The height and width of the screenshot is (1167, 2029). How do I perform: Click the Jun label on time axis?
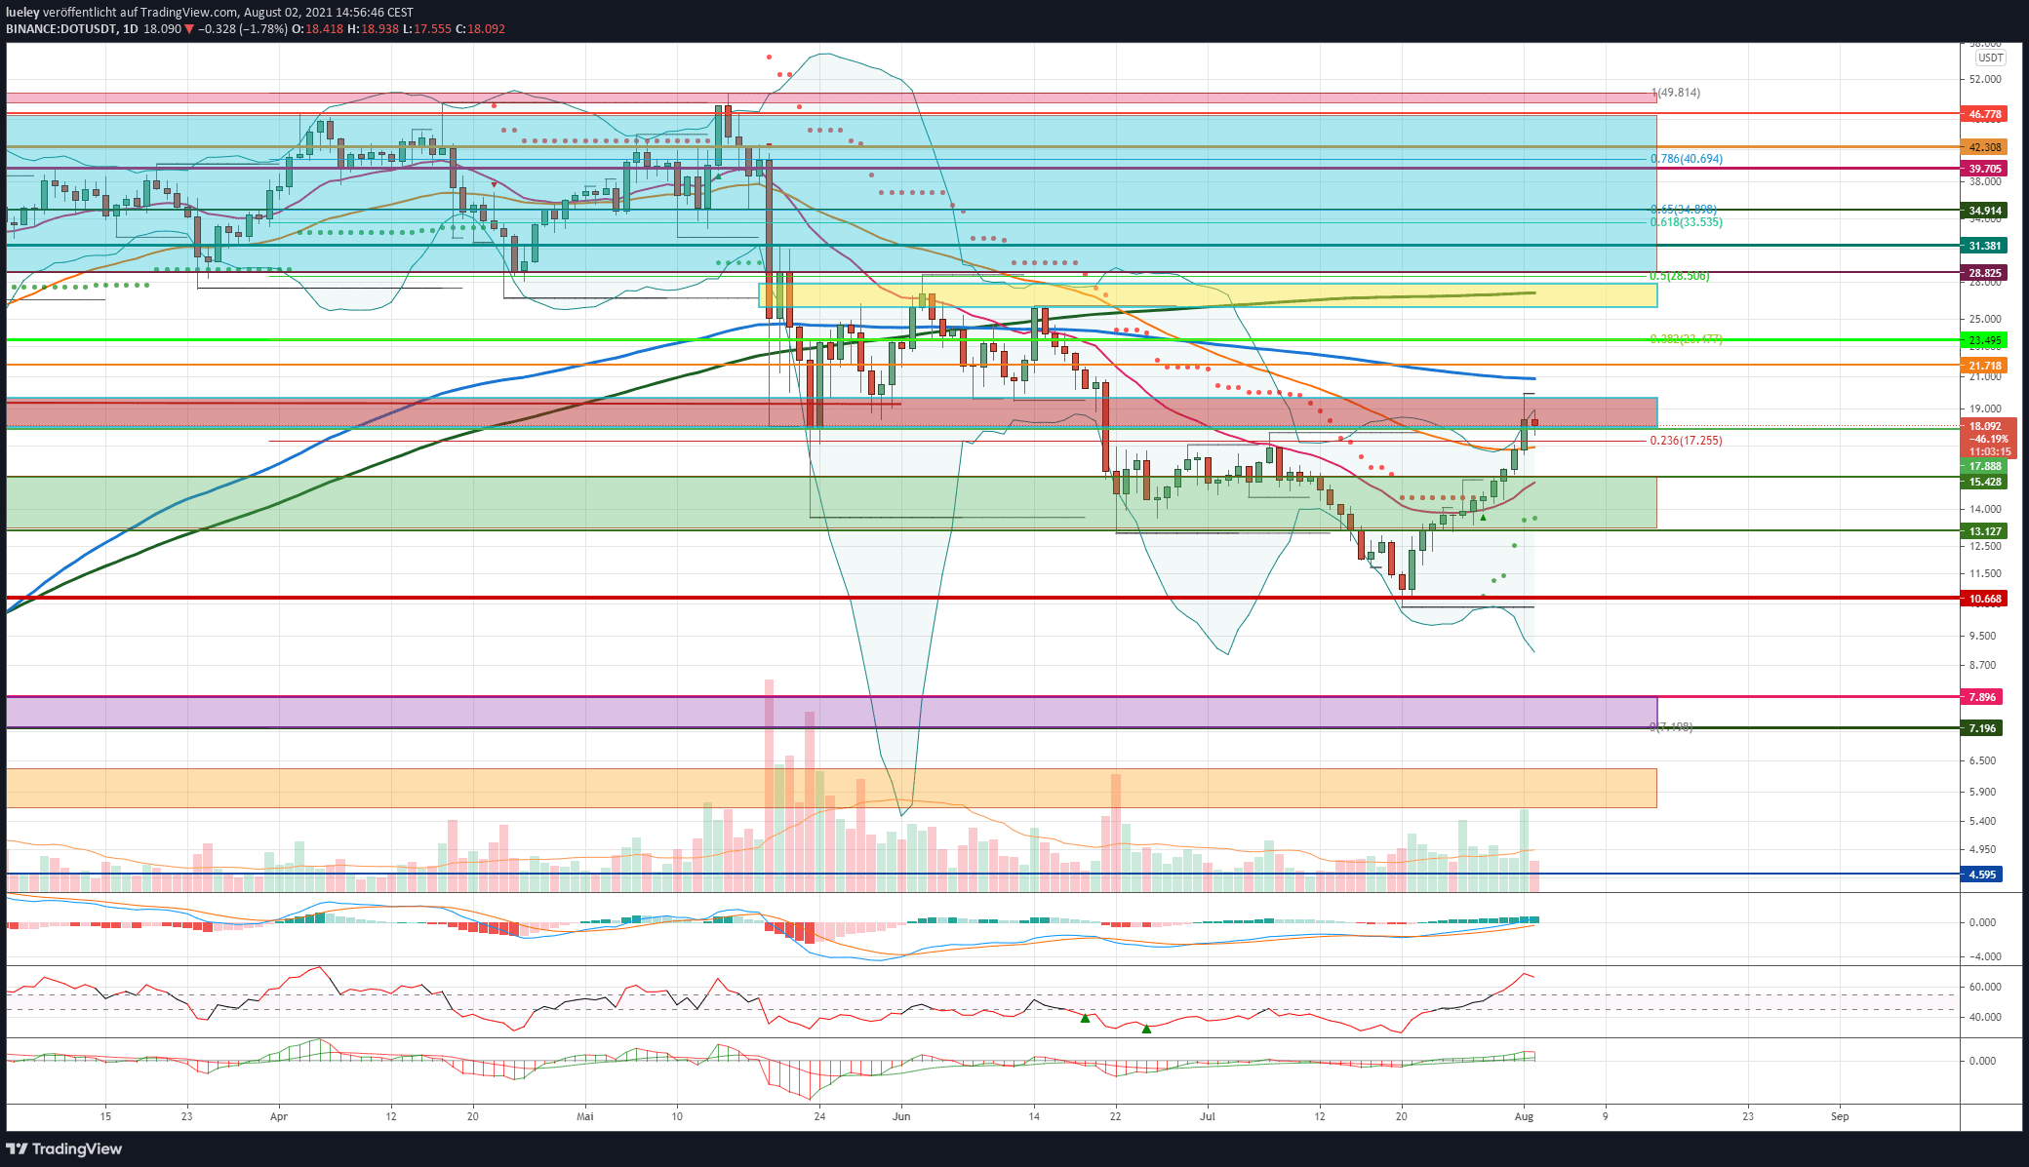click(x=901, y=1116)
